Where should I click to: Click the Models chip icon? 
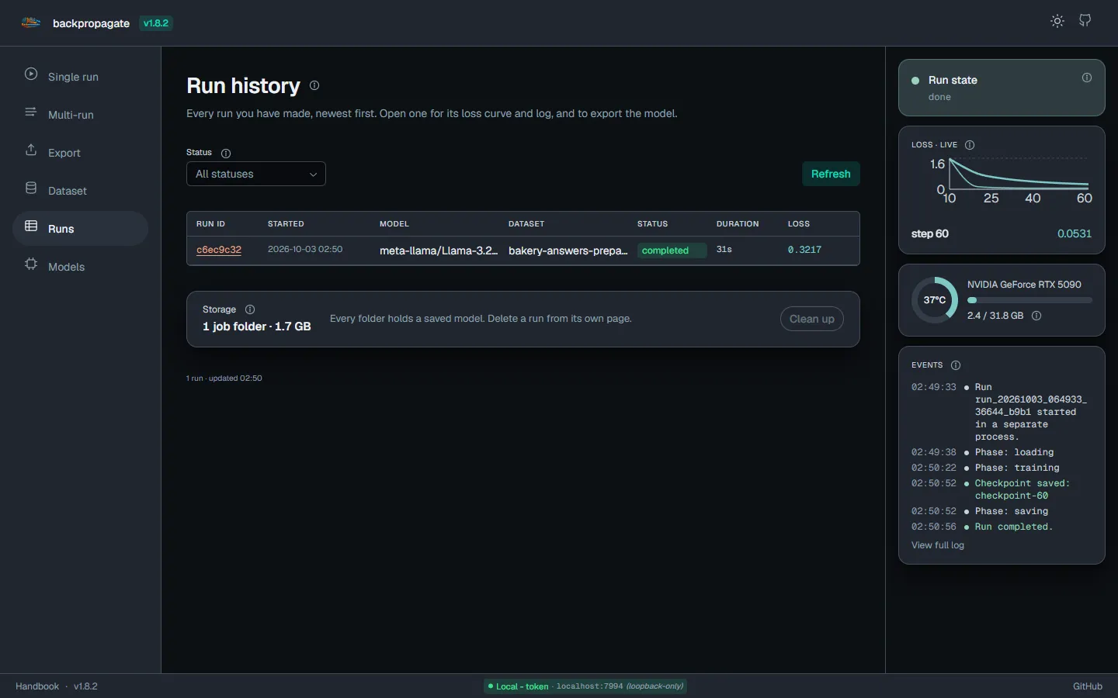tap(31, 264)
